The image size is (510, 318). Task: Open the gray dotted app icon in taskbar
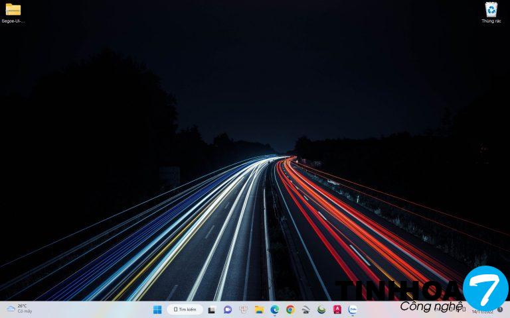[x=306, y=309]
